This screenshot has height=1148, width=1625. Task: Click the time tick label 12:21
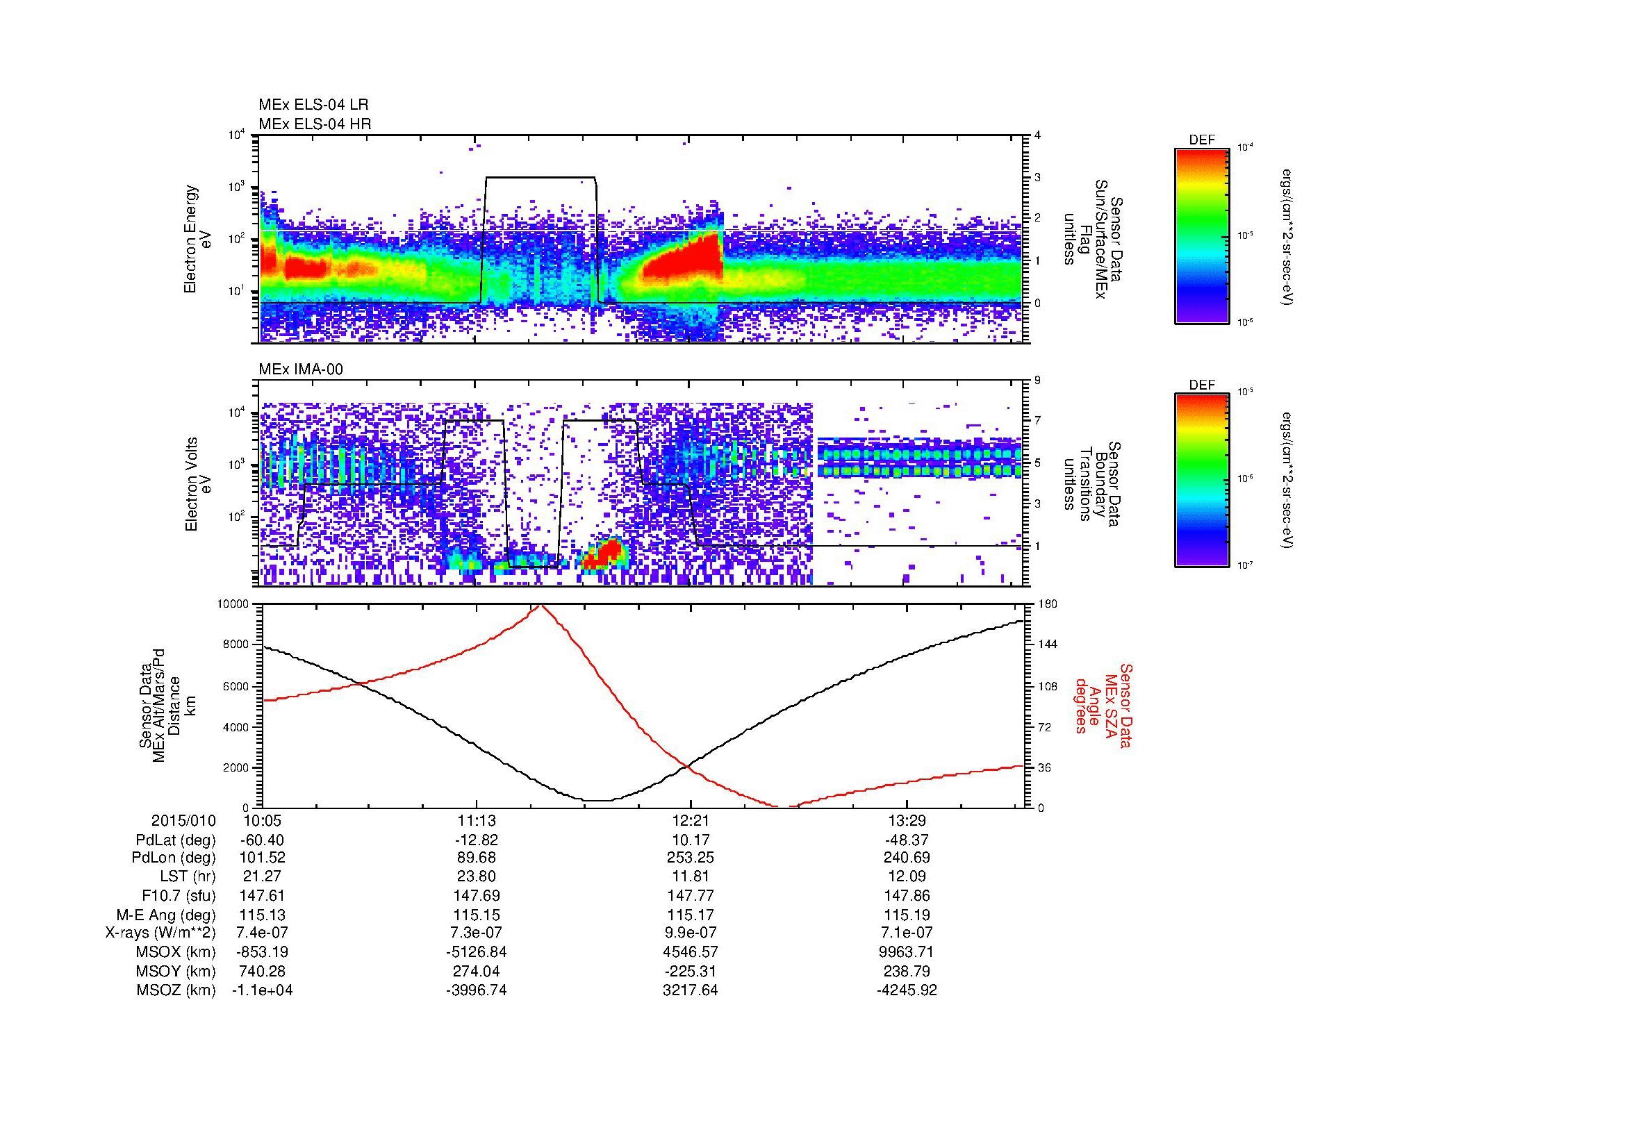click(690, 820)
